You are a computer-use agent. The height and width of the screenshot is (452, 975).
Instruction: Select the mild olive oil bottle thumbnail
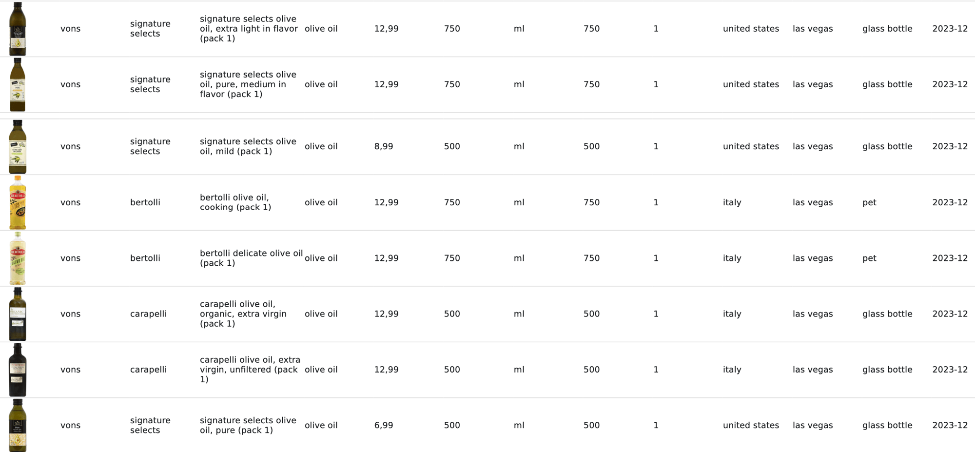tap(18, 146)
